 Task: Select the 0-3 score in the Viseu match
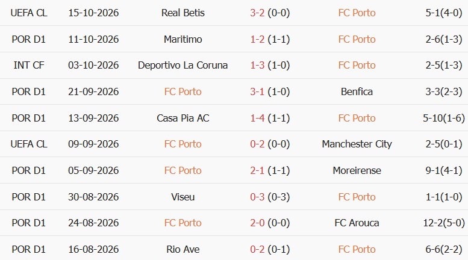257,197
